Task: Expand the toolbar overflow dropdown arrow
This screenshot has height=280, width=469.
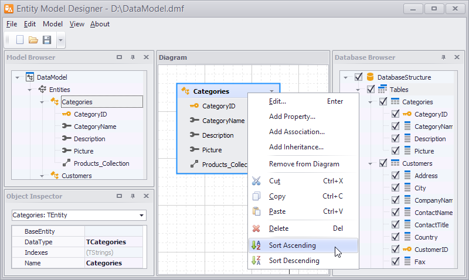Action: click(x=61, y=40)
